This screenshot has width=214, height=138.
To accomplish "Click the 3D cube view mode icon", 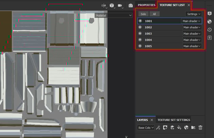I will point(112,5).
